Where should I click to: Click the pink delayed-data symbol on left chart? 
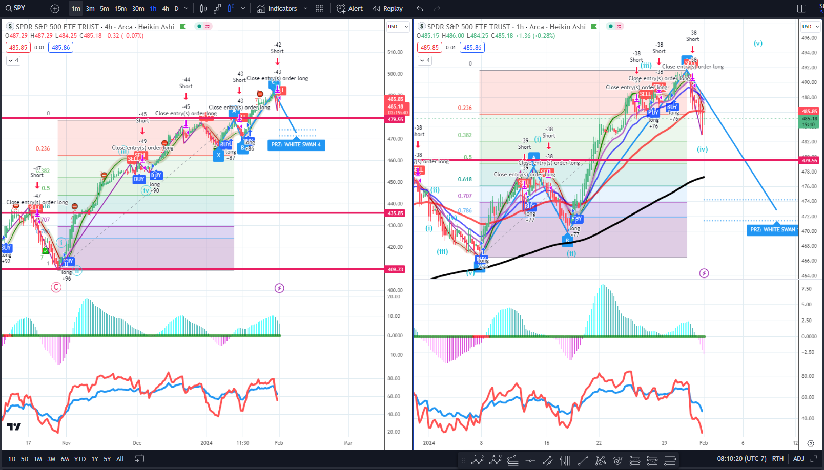click(x=208, y=26)
